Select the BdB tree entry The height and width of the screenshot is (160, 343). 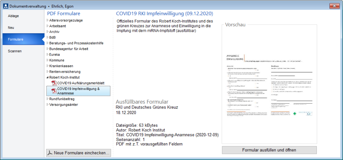coord(52,37)
